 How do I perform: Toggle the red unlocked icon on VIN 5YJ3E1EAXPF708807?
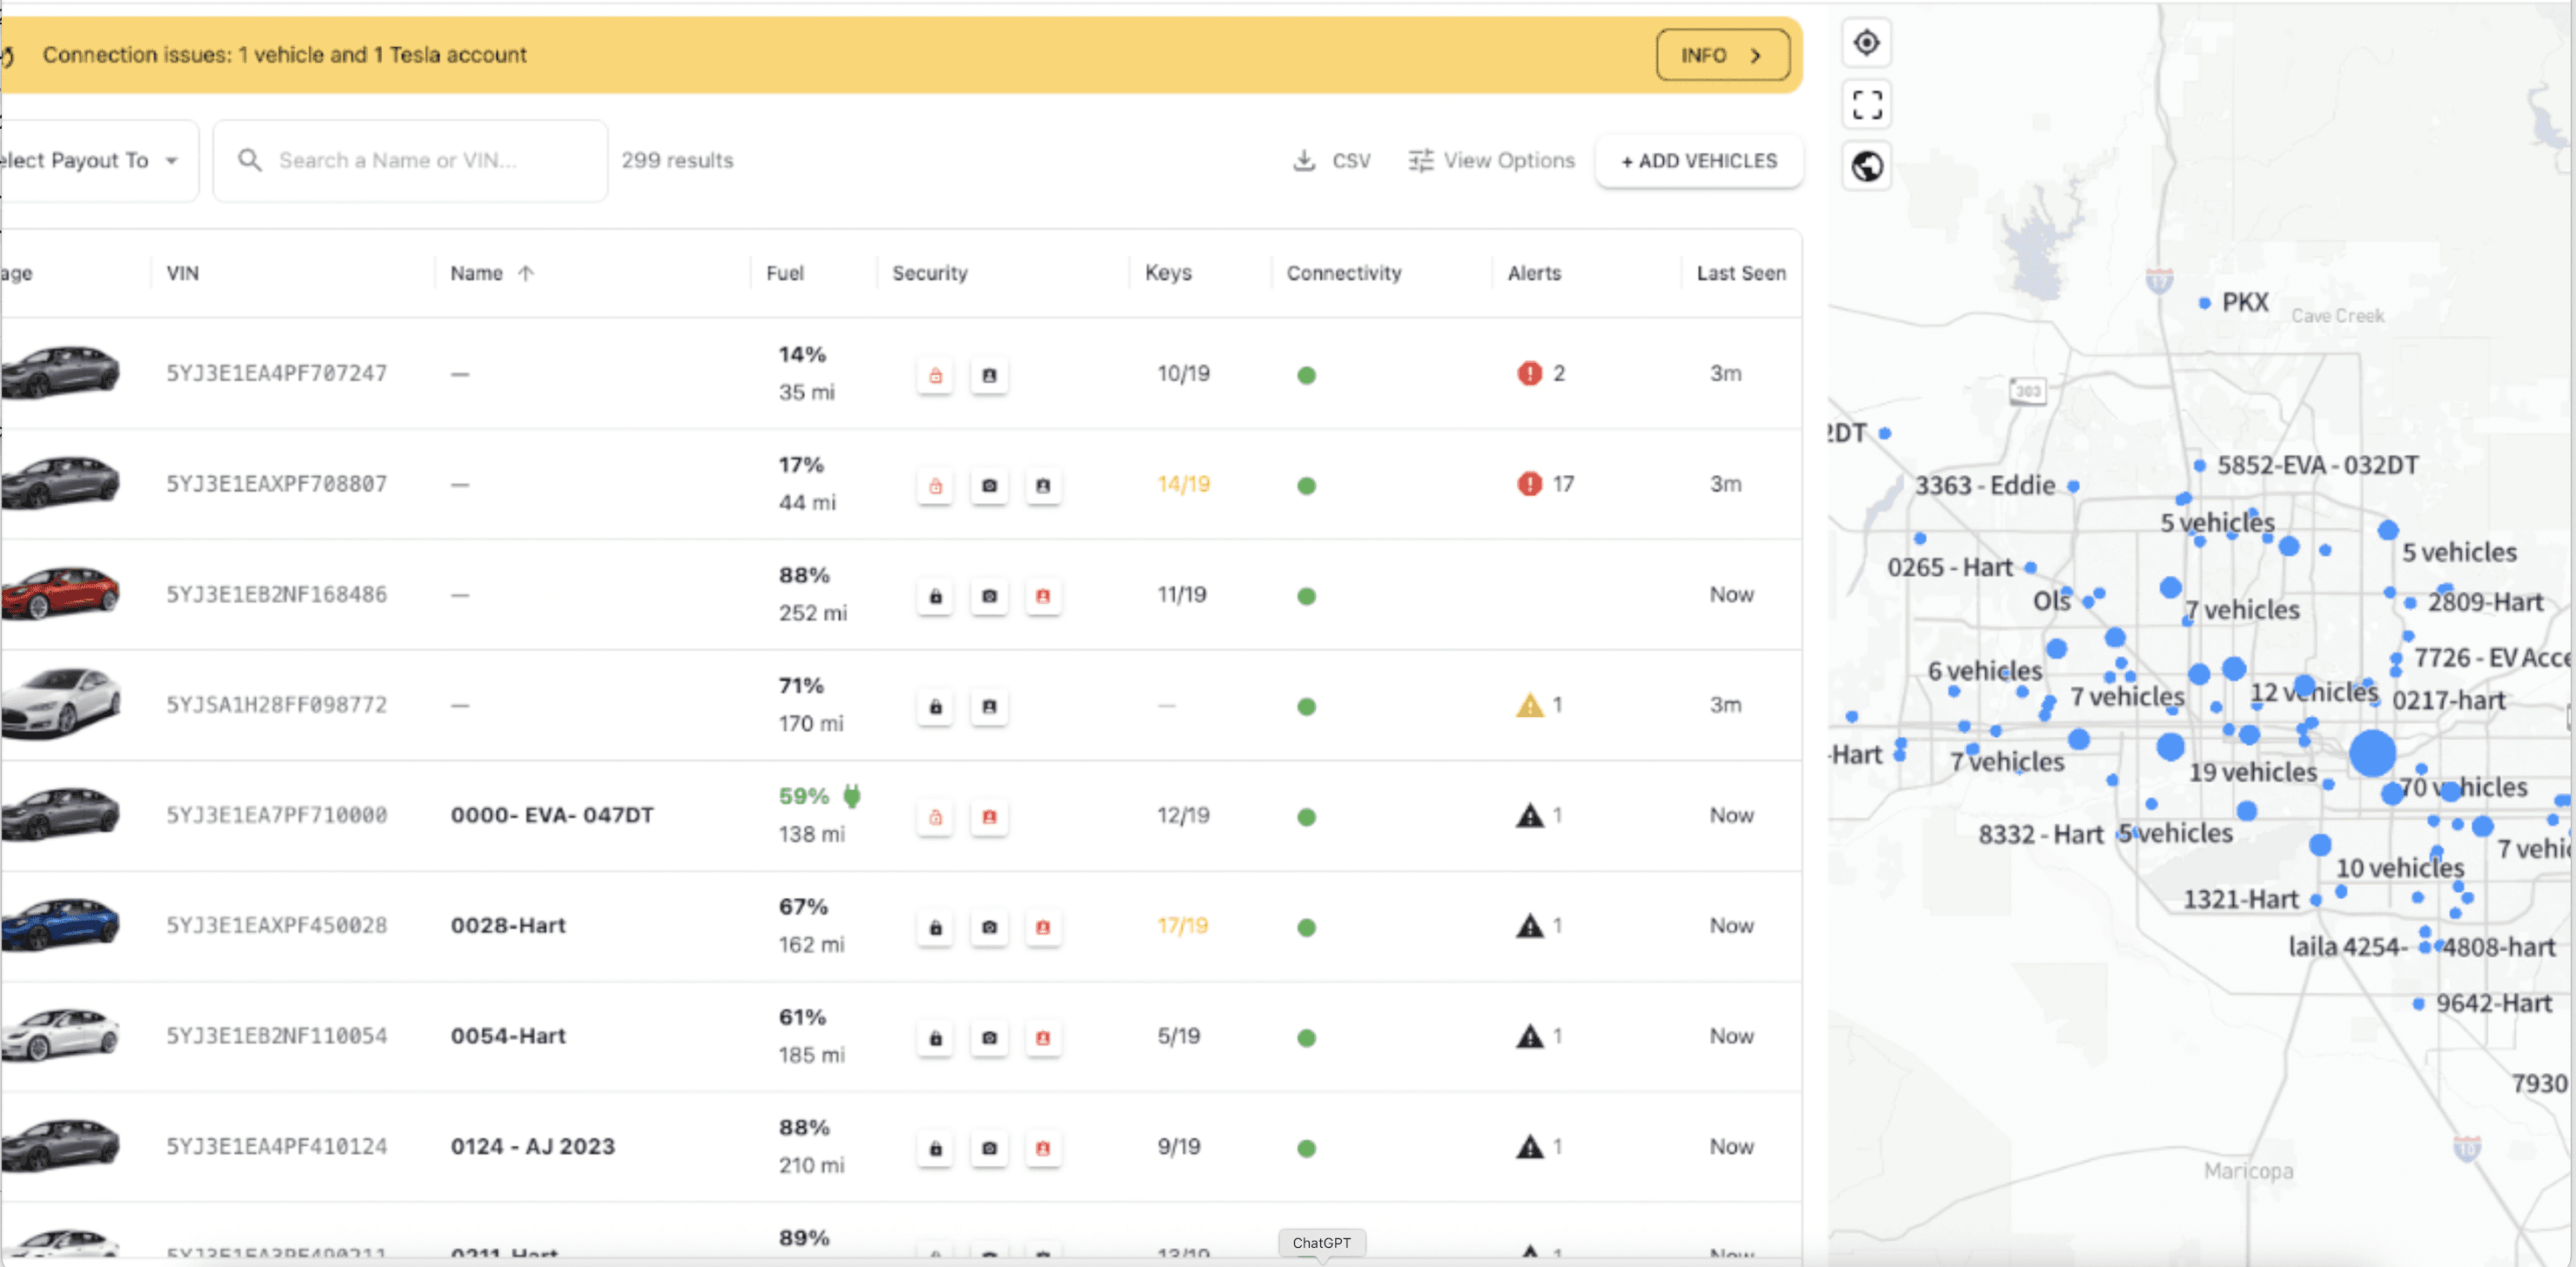click(935, 486)
